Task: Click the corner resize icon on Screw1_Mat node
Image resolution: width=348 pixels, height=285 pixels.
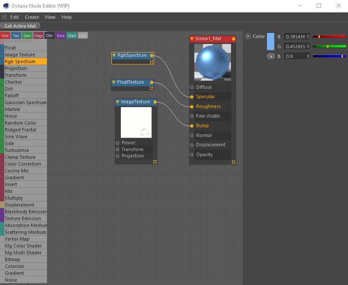Action: (x=234, y=162)
